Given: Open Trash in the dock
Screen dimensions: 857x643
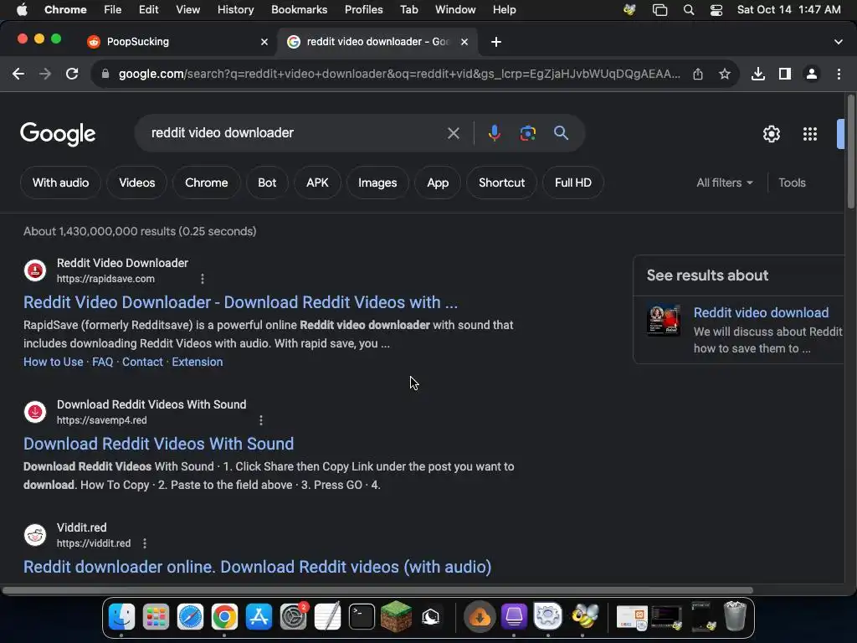Looking at the screenshot, I should [735, 617].
